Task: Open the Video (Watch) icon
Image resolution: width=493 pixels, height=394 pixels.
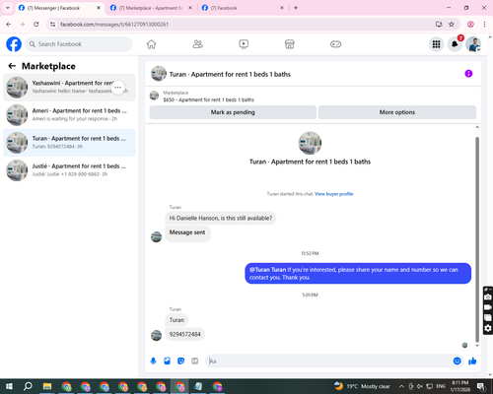Action: point(244,44)
